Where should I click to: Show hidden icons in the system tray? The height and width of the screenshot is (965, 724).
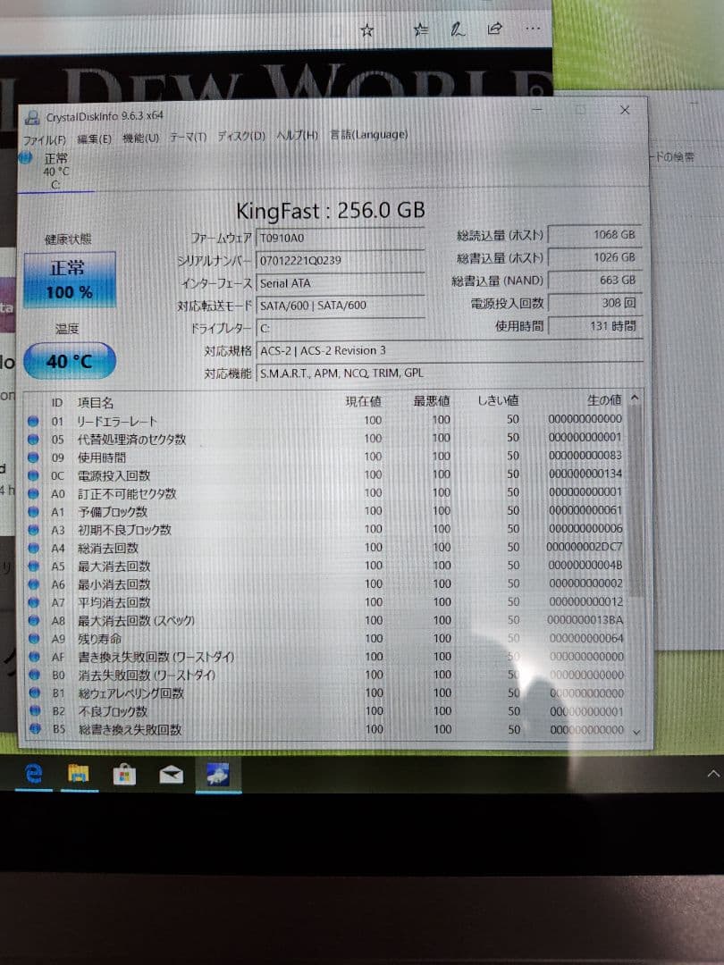point(713,774)
